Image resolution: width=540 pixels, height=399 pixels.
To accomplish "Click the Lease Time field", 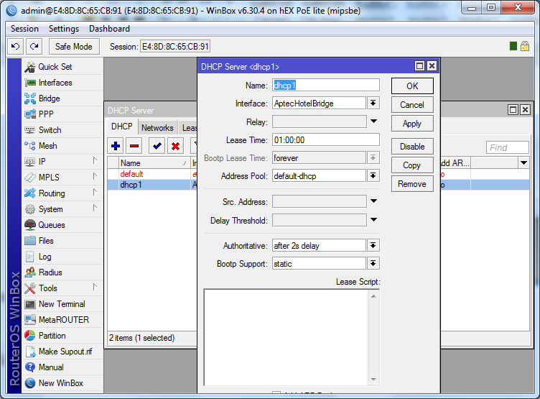I will coord(326,140).
